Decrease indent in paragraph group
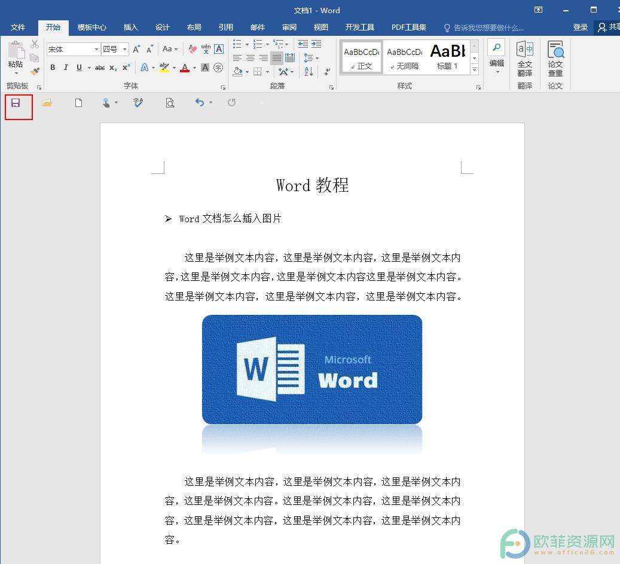 tap(303, 44)
